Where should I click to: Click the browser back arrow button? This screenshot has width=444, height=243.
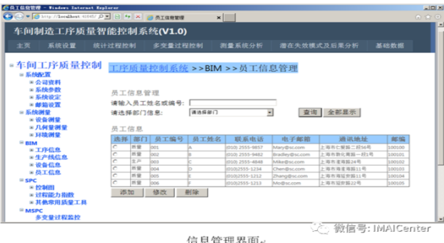8,17
